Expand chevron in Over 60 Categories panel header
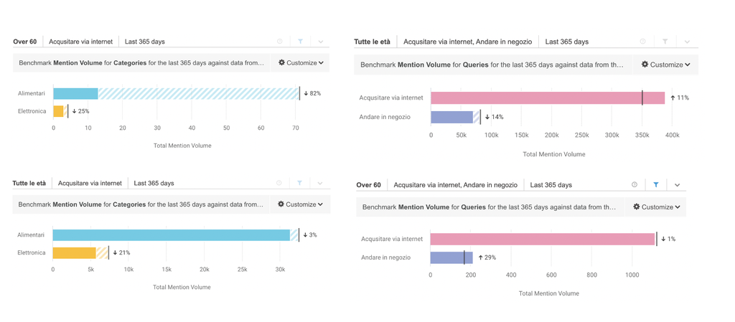The width and height of the screenshot is (735, 322). [321, 42]
